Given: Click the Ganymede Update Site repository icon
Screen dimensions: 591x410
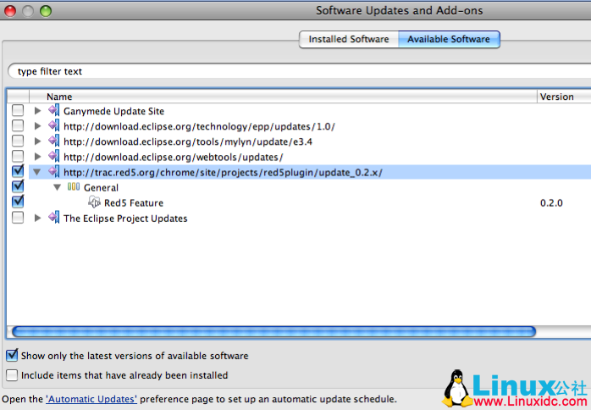Looking at the screenshot, I should click(x=54, y=110).
